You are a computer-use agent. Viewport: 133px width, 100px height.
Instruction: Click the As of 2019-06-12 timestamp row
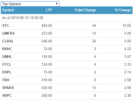67,18
